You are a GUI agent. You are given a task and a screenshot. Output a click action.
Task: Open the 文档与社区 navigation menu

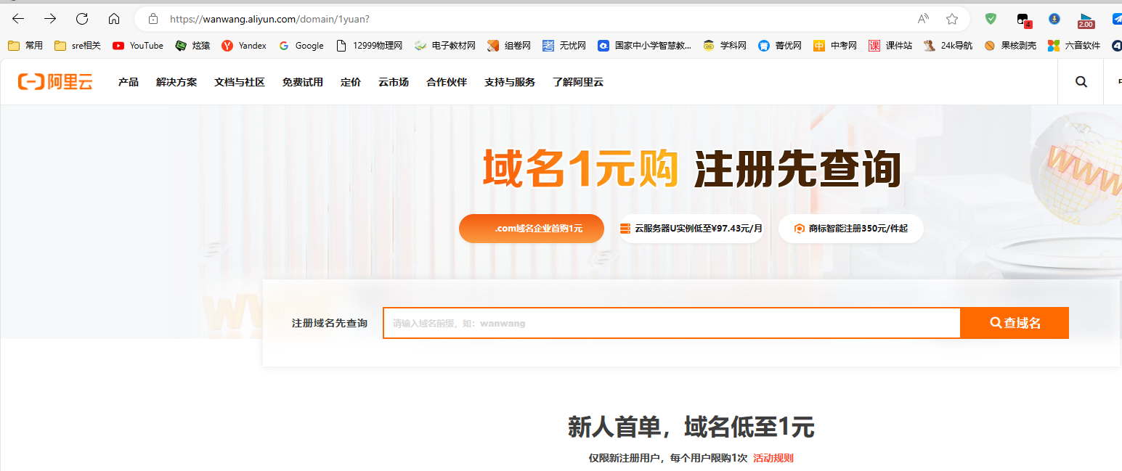240,82
